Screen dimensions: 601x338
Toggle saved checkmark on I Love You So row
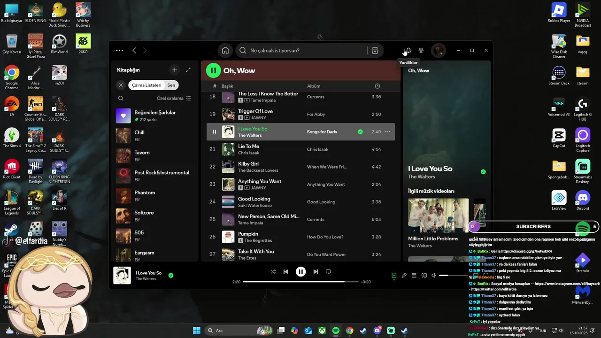click(x=360, y=132)
